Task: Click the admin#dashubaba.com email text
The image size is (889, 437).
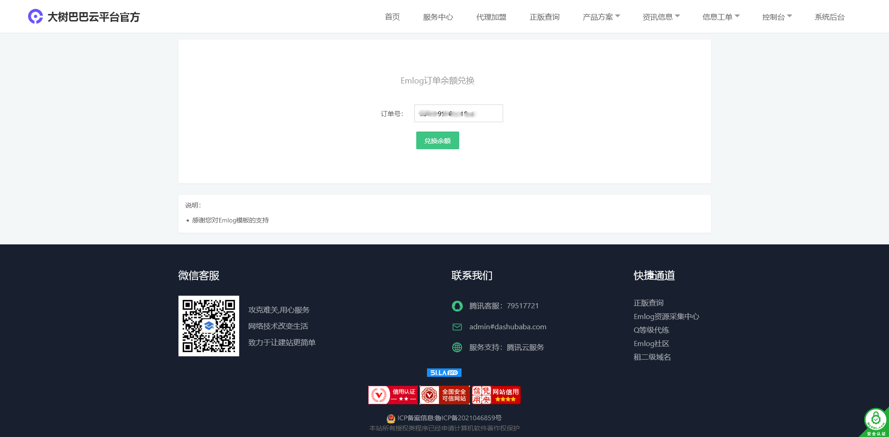Action: click(x=508, y=327)
